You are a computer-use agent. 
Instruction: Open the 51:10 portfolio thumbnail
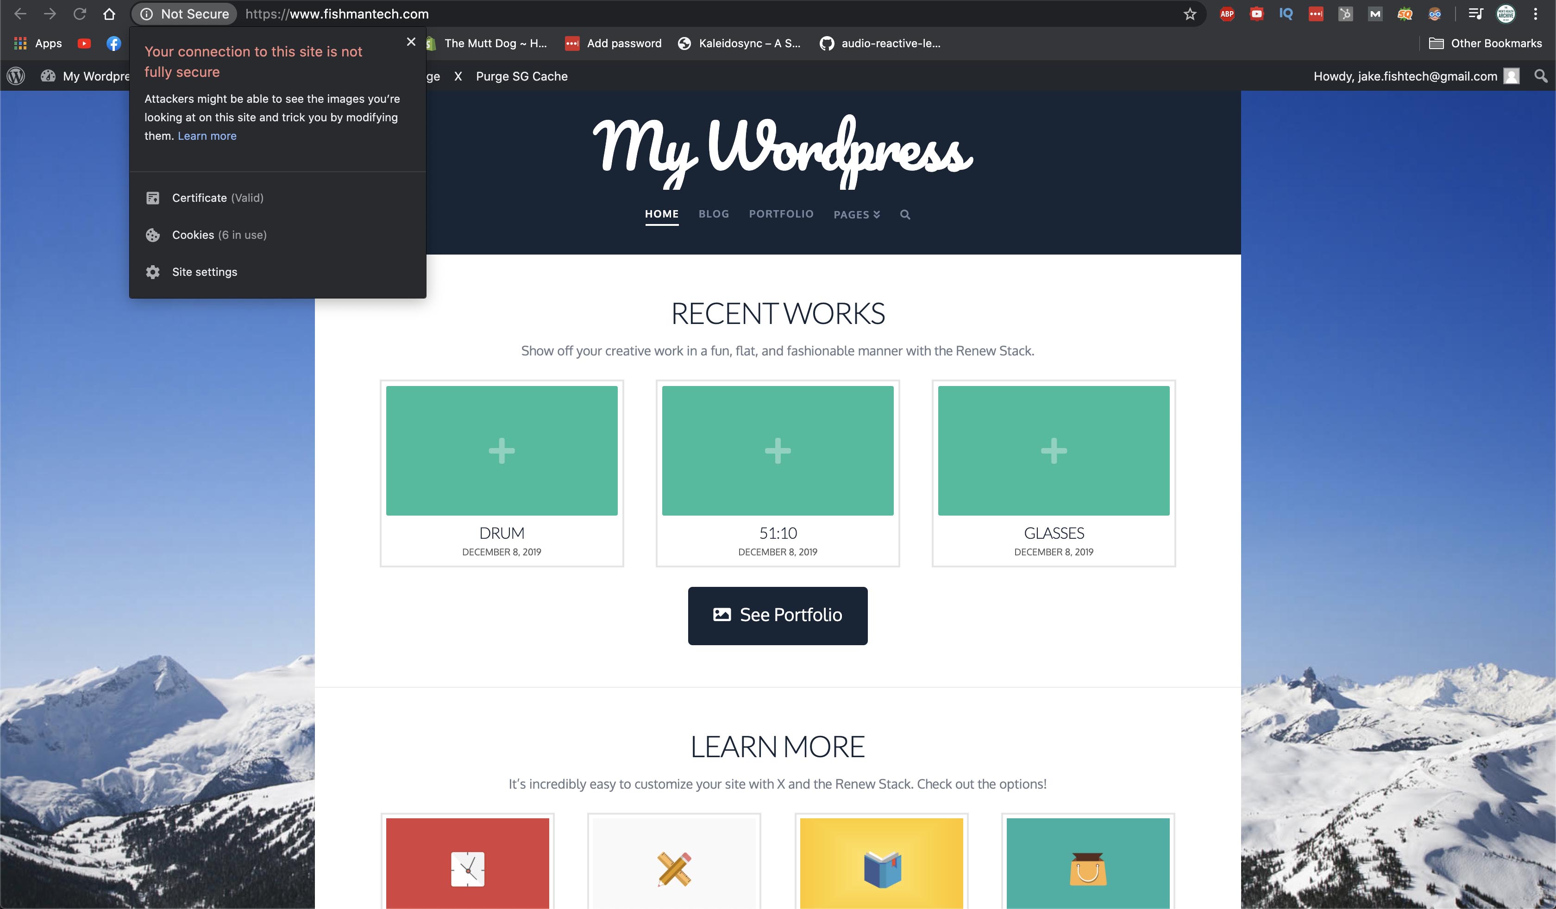click(x=778, y=450)
